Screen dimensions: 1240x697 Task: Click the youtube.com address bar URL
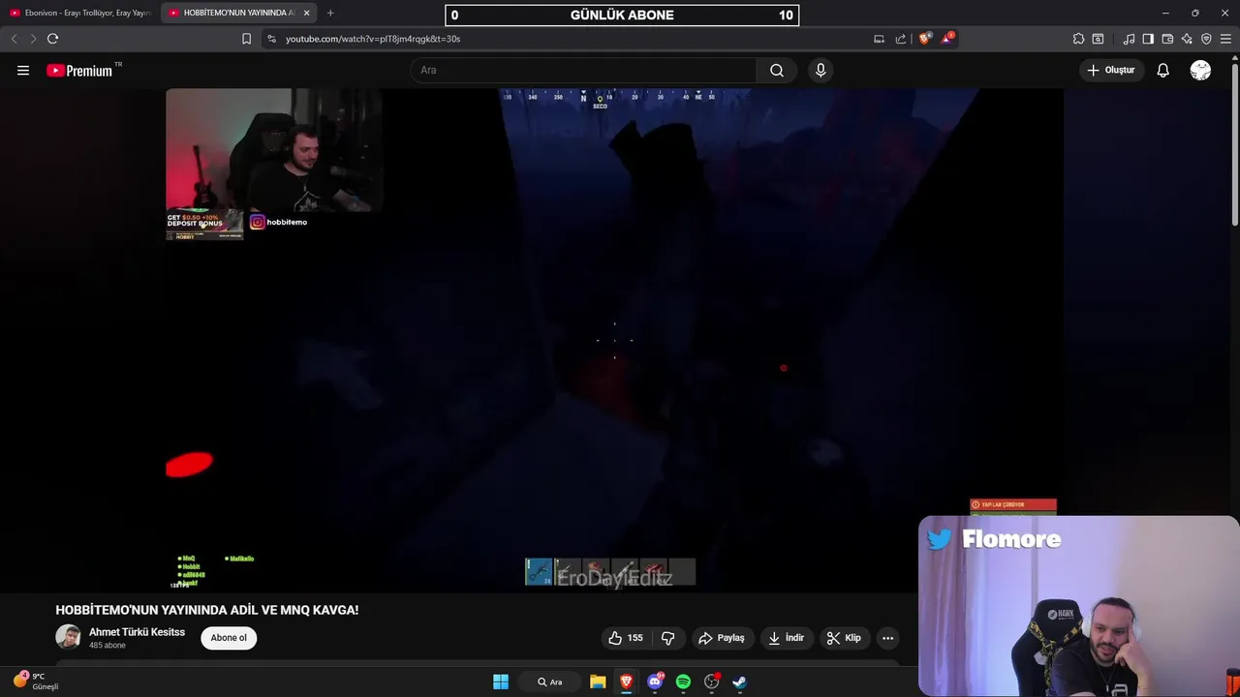click(x=373, y=39)
